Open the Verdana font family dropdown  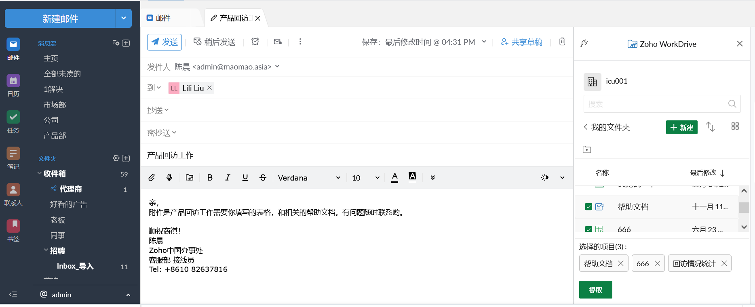click(309, 178)
